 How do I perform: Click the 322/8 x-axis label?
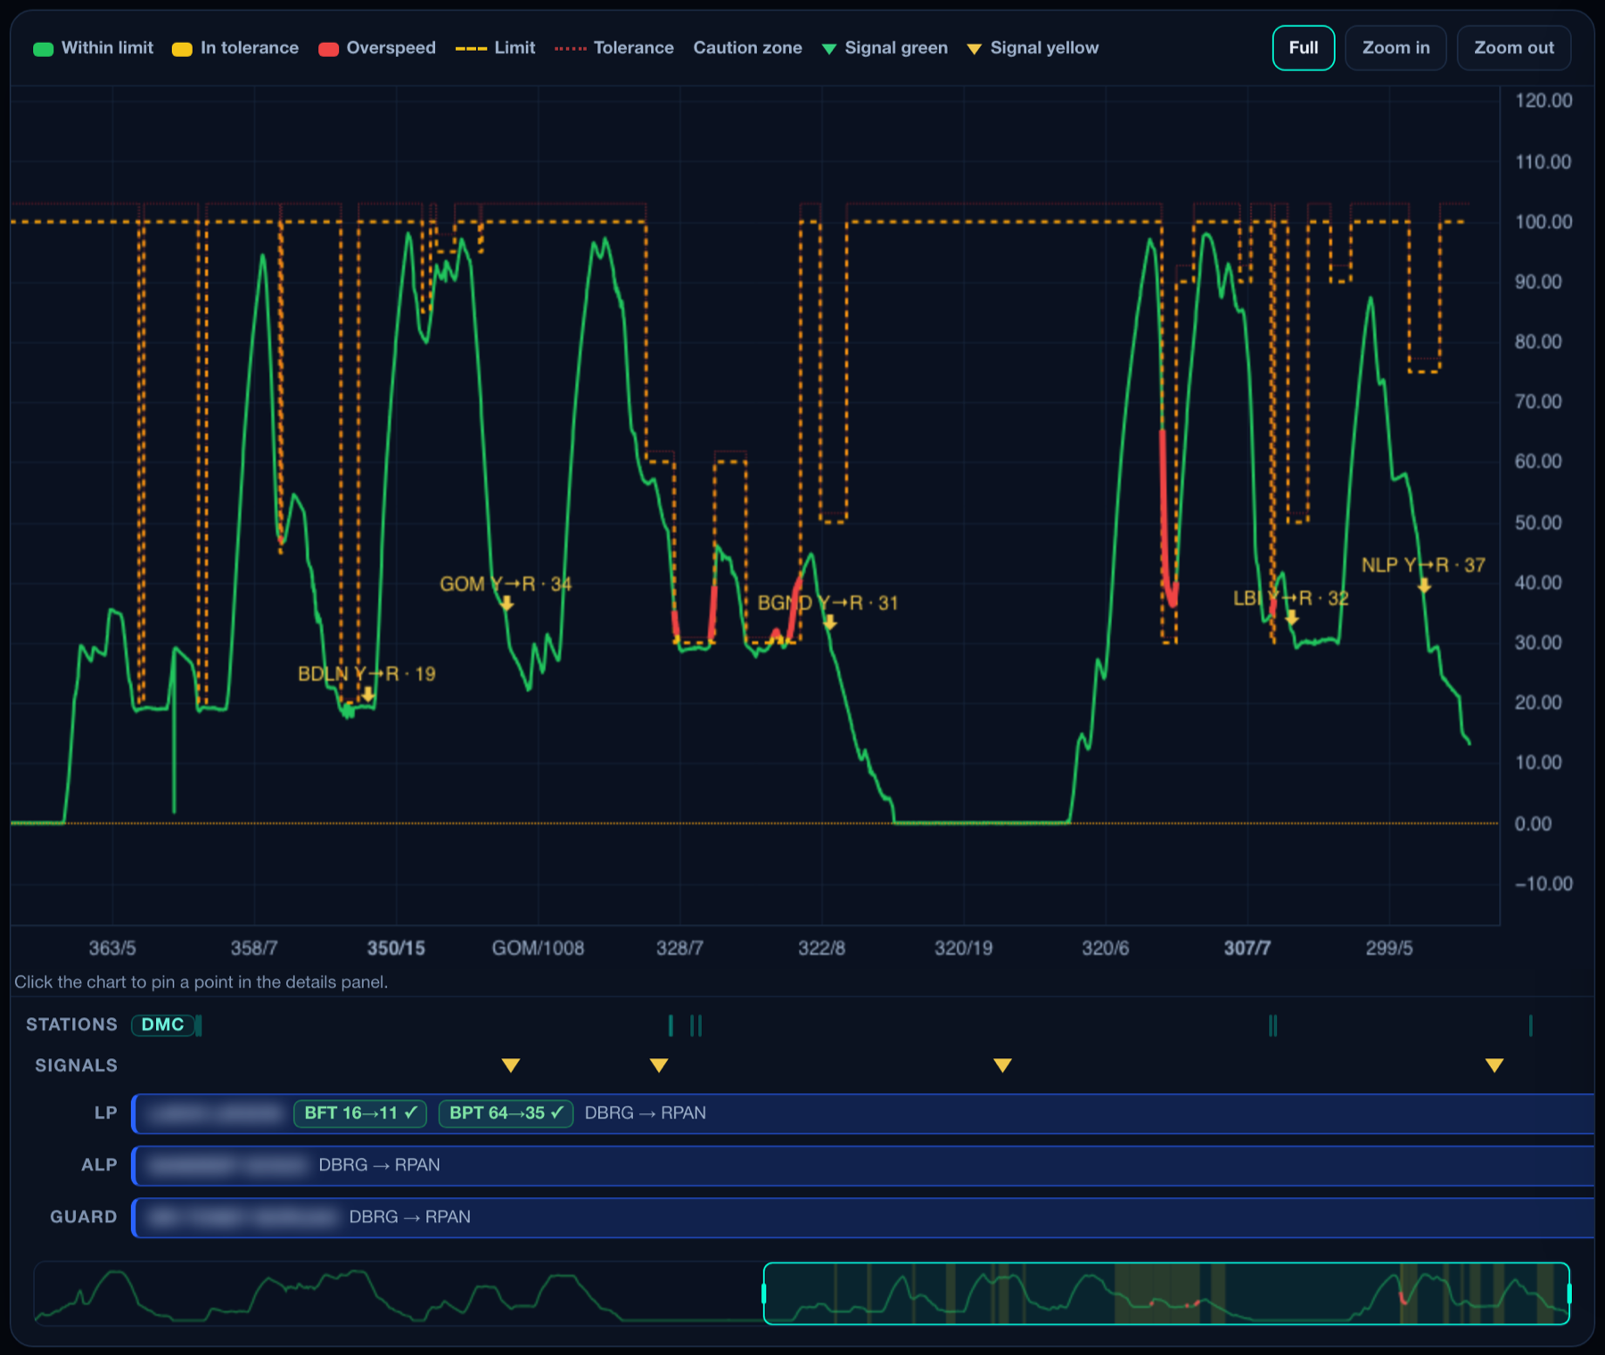point(821,948)
